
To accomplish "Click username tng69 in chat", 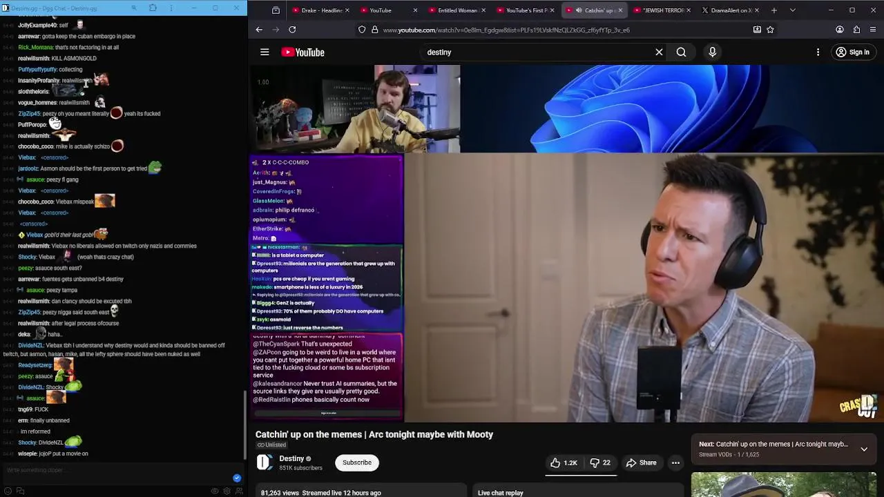I will (x=24, y=409).
